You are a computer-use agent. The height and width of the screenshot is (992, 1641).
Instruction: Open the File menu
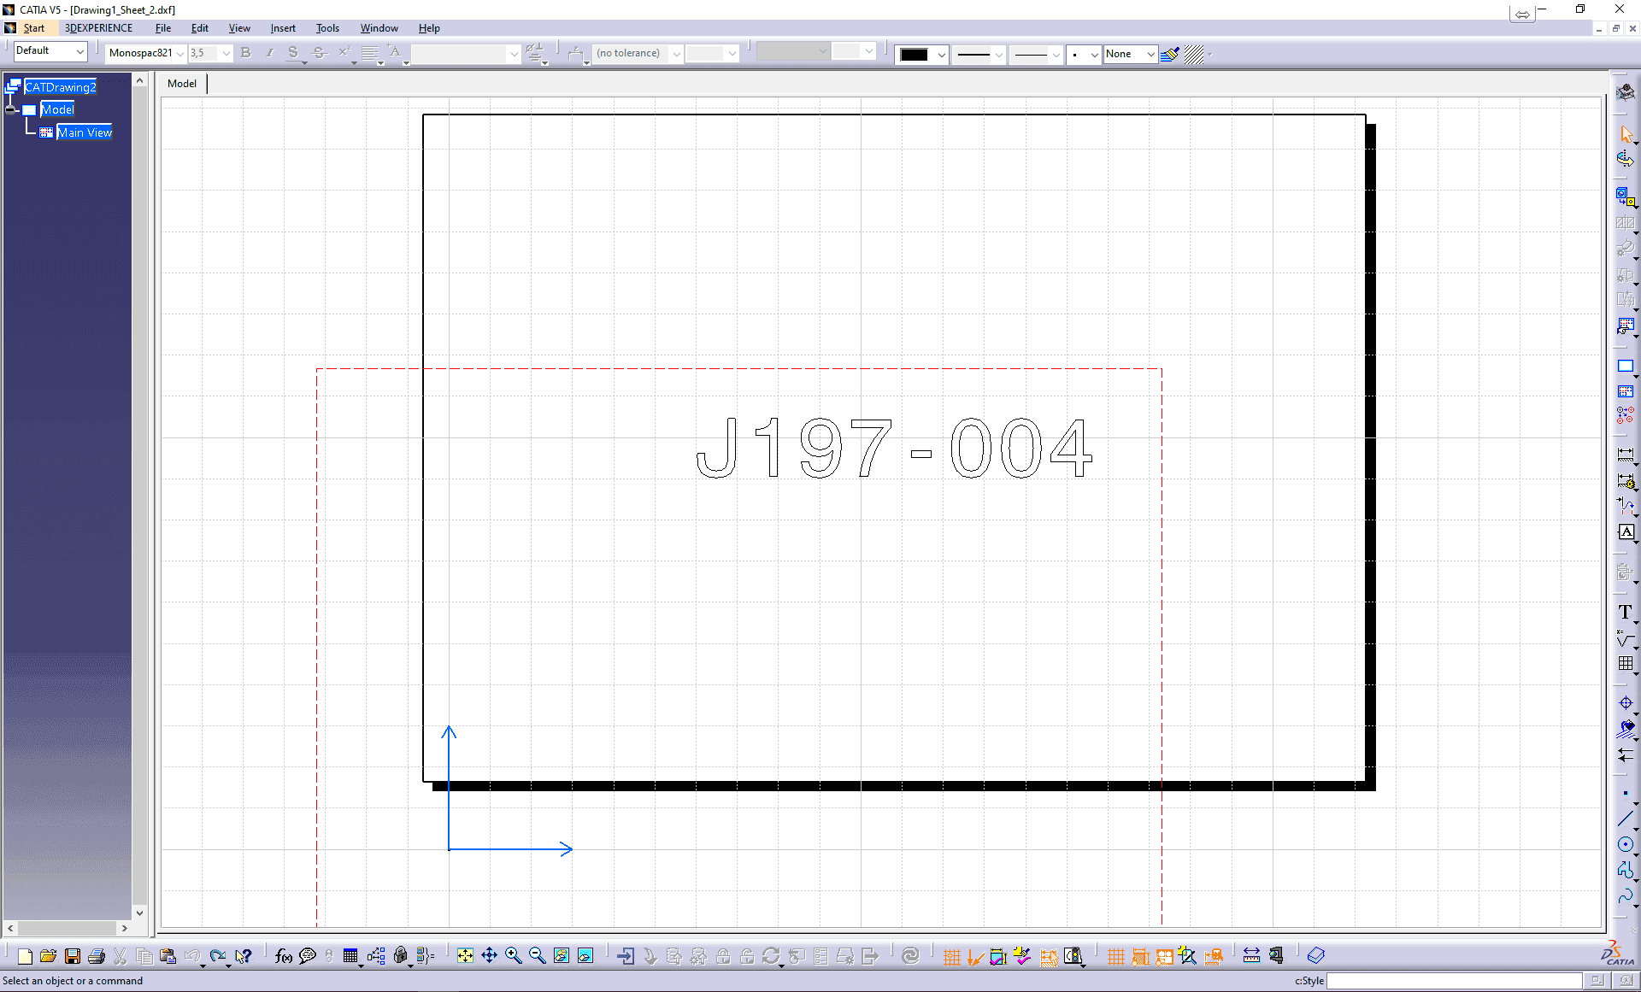click(x=163, y=28)
